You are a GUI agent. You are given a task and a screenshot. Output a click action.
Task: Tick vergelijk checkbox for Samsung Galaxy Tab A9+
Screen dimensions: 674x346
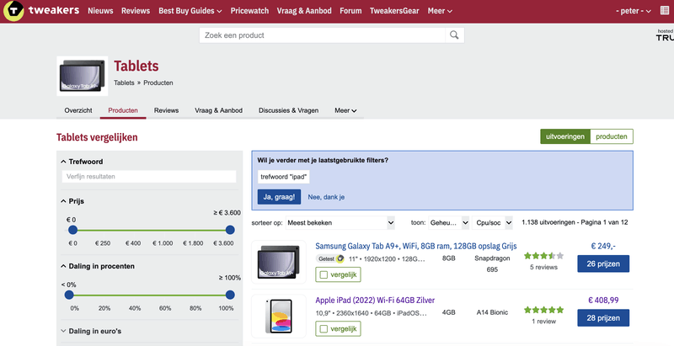tap(324, 274)
